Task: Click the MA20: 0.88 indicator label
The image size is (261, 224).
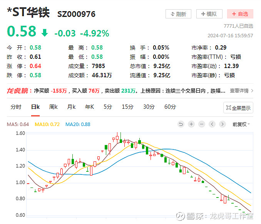Action: tap(78, 124)
